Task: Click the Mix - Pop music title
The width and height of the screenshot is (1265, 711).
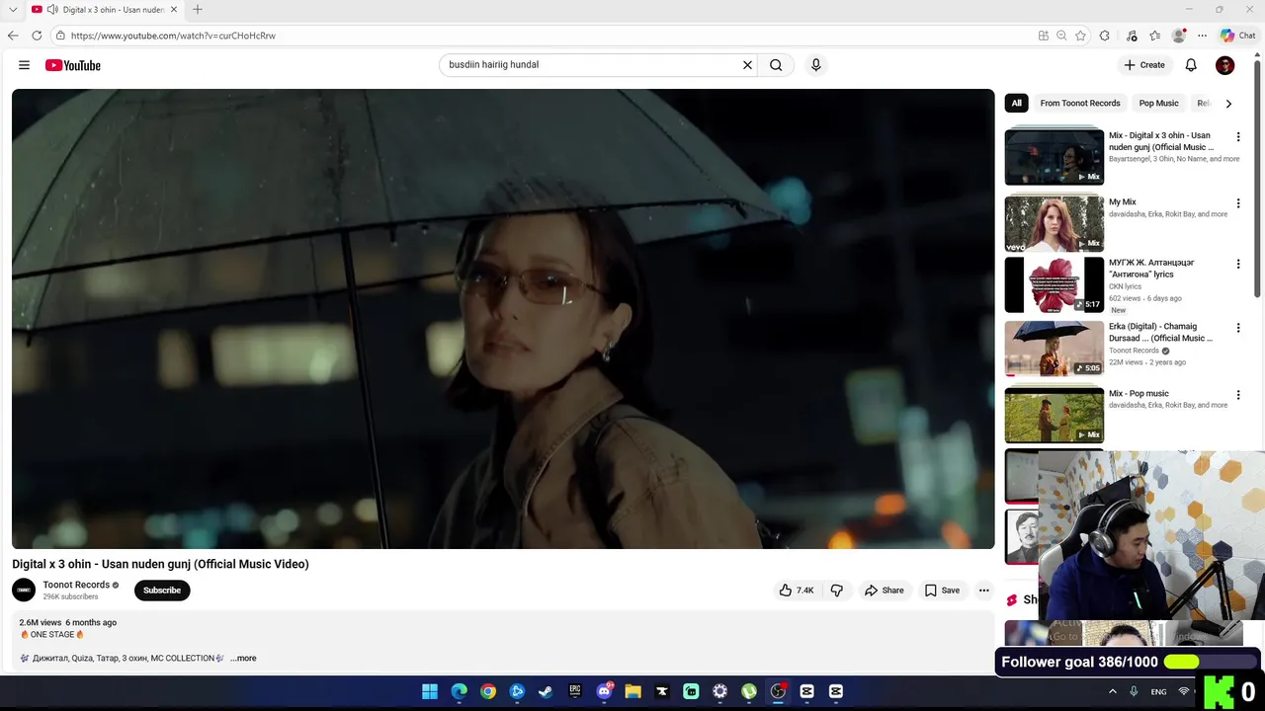Action: 1138,393
